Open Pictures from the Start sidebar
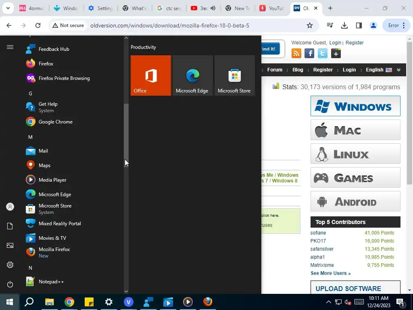The image size is (413, 310). 10,245
